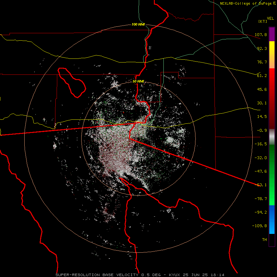Click the -32.0 velocity scale value
This screenshot has height=277, width=277.
[261, 158]
